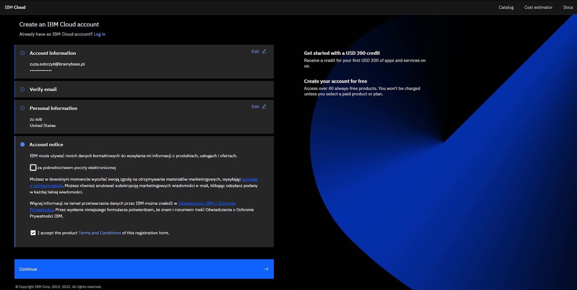Go to Docs in the top navigation
The height and width of the screenshot is (290, 577).
pyautogui.click(x=568, y=7)
